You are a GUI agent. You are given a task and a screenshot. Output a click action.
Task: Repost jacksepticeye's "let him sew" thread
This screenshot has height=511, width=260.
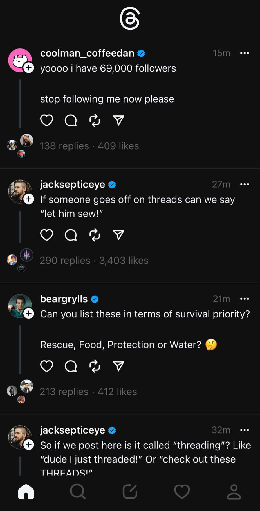click(x=95, y=235)
